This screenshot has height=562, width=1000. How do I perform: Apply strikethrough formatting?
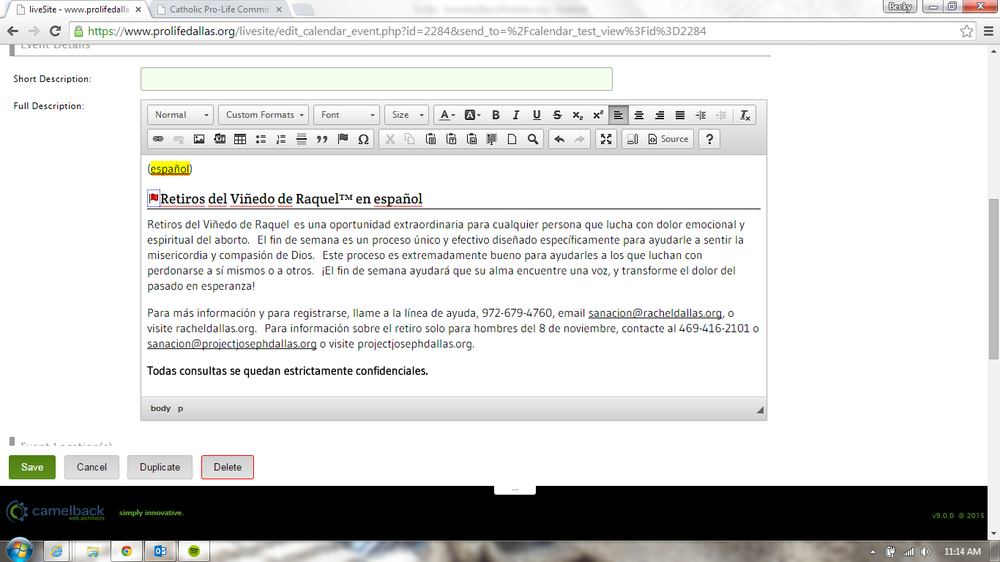tap(557, 115)
